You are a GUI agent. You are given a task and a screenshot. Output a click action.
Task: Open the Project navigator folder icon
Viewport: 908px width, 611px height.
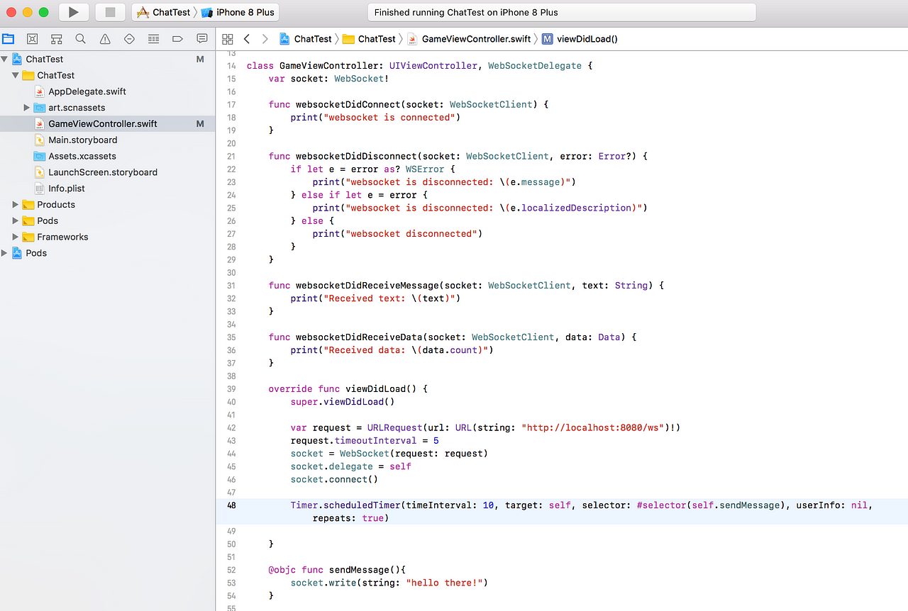tap(9, 39)
